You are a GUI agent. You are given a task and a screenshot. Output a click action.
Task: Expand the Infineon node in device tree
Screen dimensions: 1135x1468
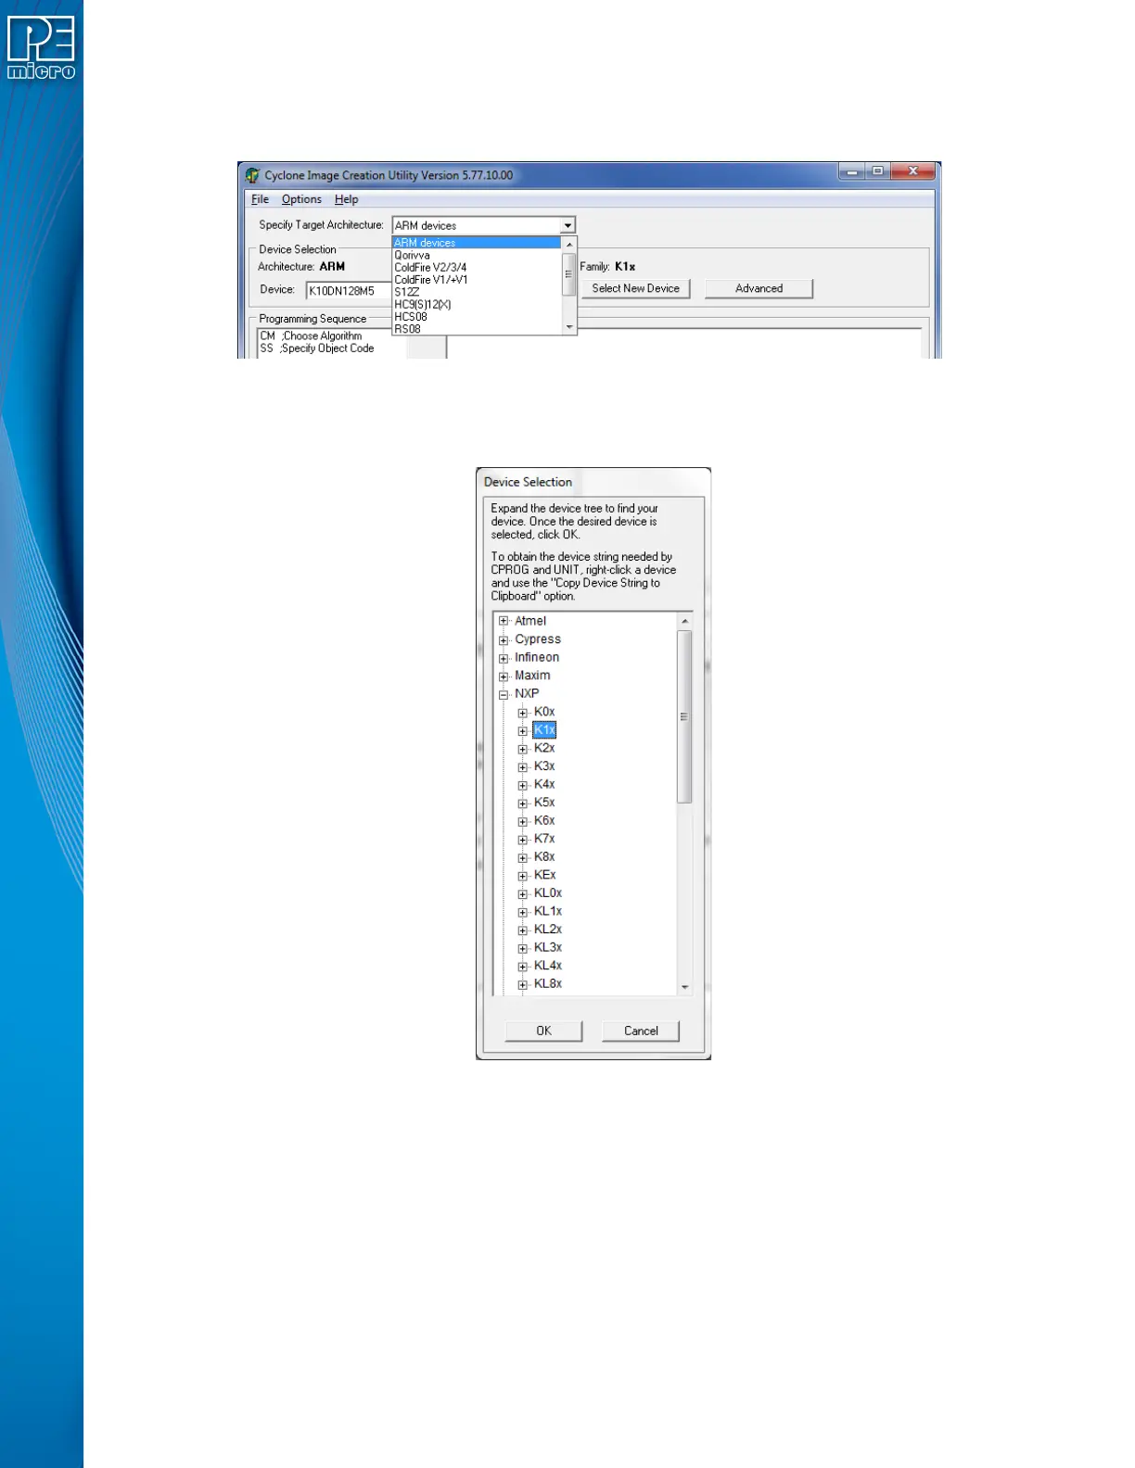tap(504, 658)
